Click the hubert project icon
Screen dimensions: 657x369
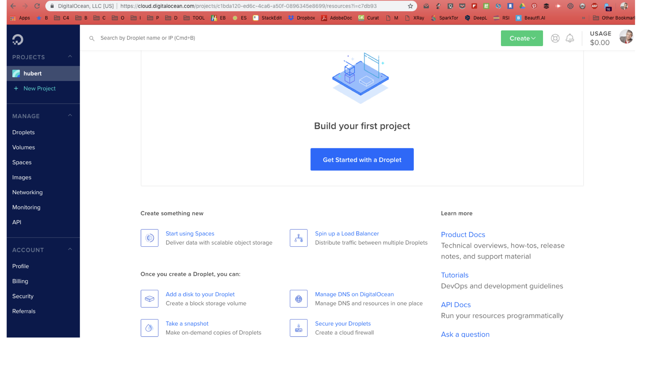(x=16, y=73)
